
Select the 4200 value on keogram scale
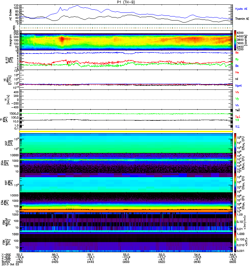point(240,33)
